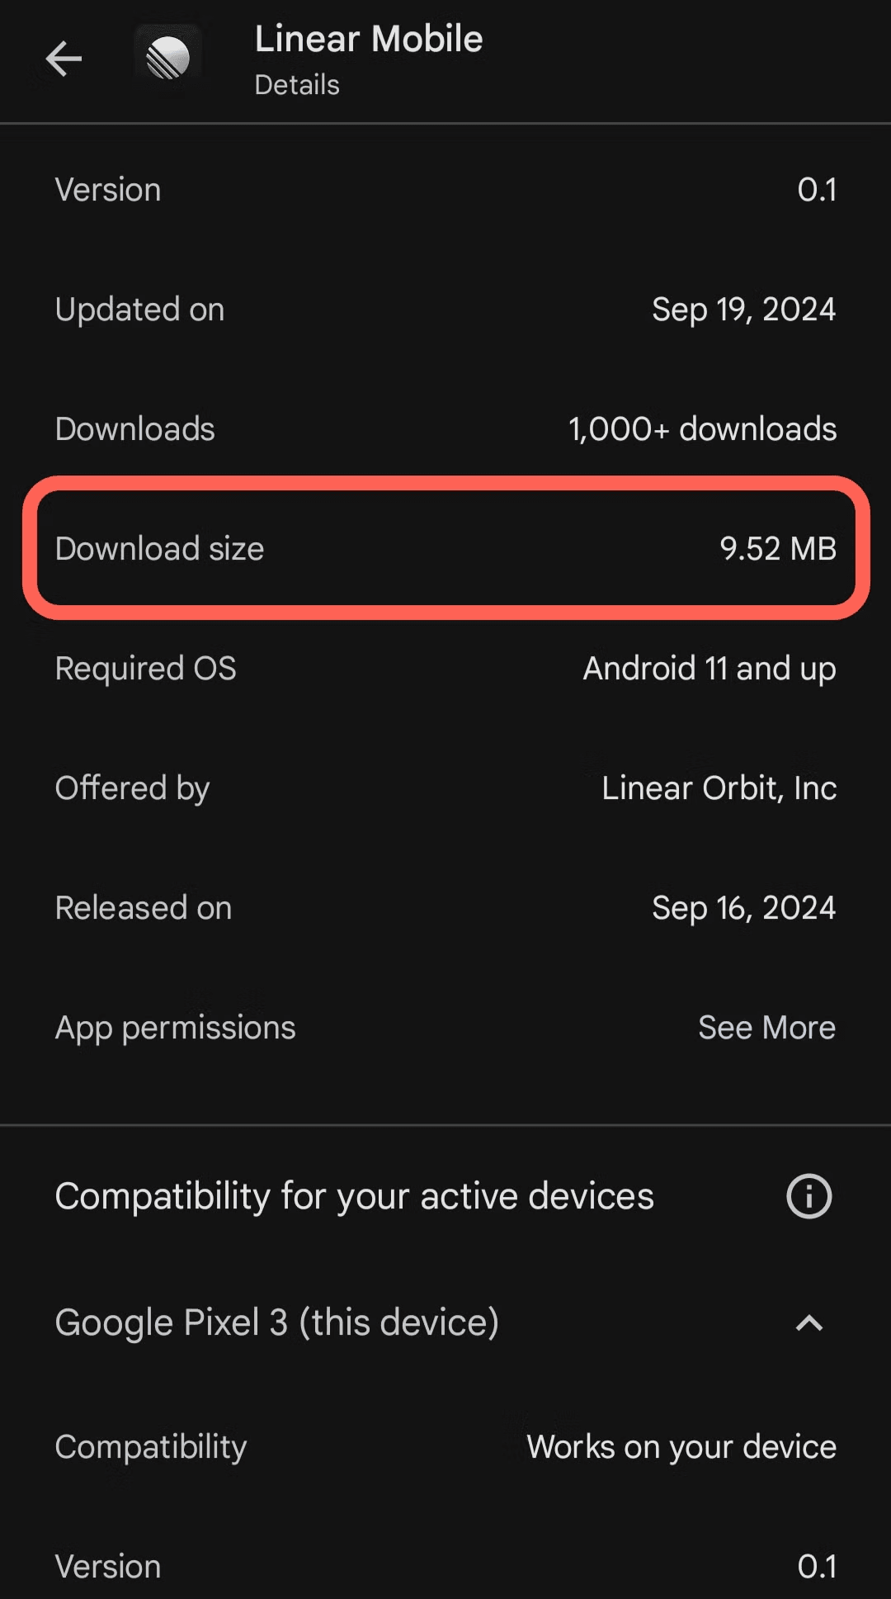Tap the highlighted Download size row
Screen dimensions: 891x1599
(x=445, y=547)
